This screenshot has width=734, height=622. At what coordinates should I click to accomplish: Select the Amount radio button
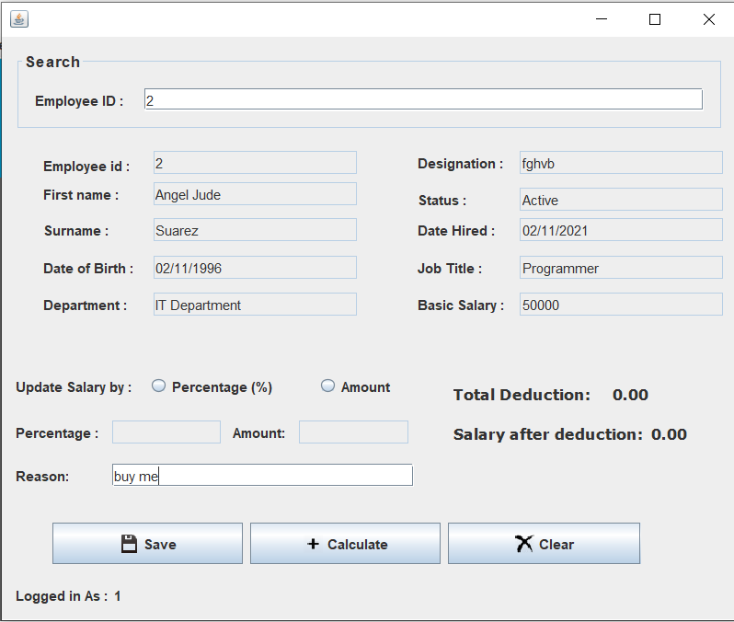[328, 386]
